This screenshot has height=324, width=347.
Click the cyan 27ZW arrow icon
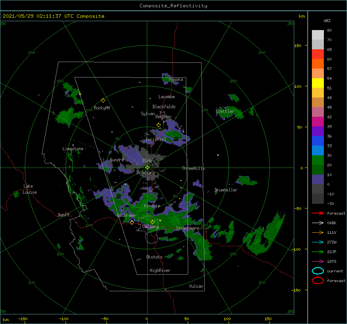(318, 242)
